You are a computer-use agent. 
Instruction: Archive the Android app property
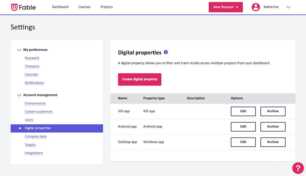273,127
